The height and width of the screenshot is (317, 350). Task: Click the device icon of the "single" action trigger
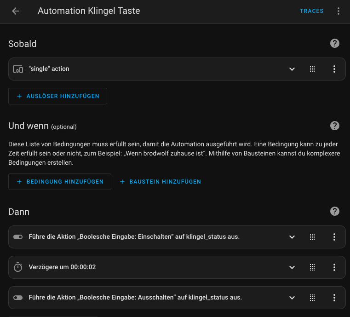(x=18, y=69)
